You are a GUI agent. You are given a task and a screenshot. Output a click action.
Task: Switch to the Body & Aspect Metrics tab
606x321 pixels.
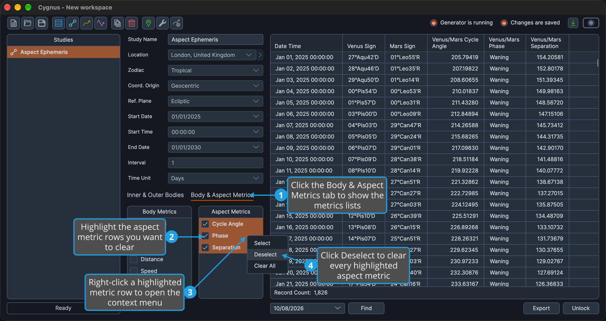click(222, 195)
